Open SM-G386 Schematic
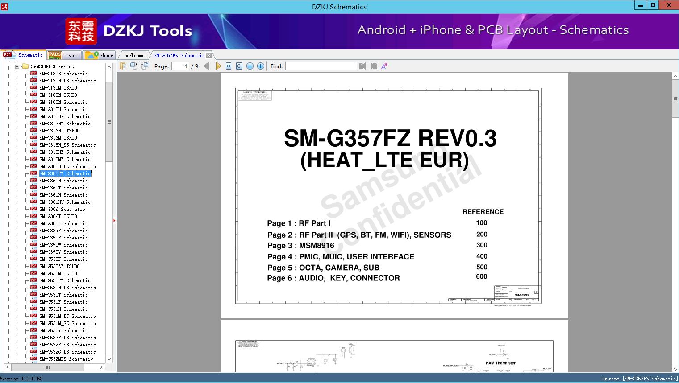Viewport: 679px width, 383px height. (x=62, y=209)
